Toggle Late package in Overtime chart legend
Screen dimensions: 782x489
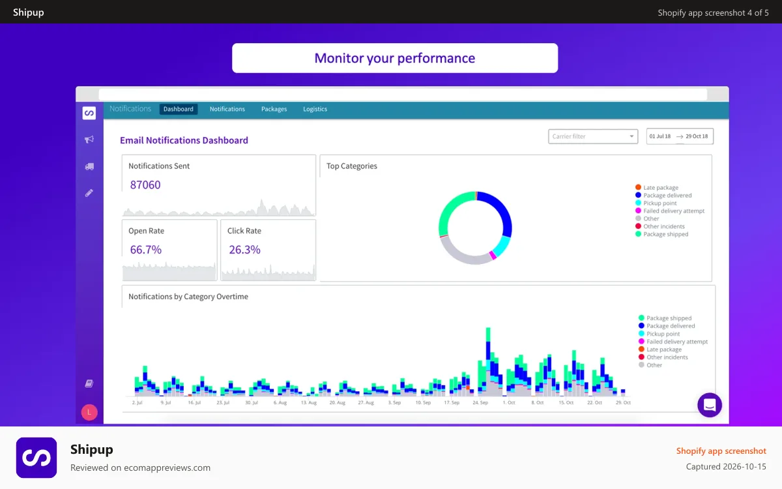point(660,349)
